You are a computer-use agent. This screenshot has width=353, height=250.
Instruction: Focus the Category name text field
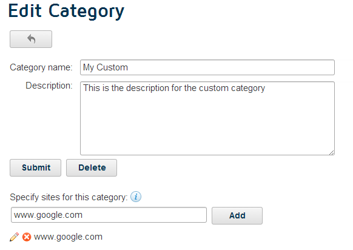[x=207, y=67]
